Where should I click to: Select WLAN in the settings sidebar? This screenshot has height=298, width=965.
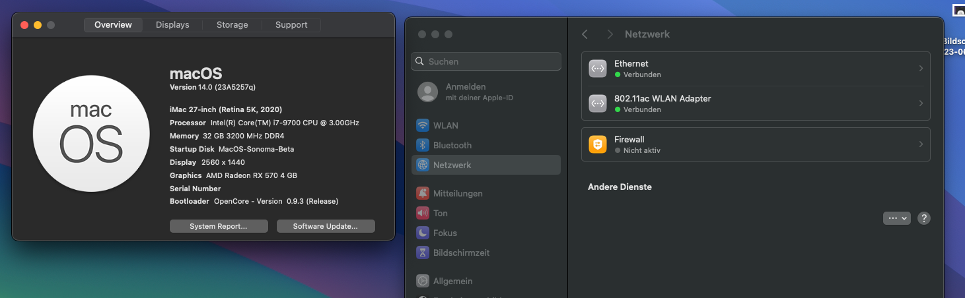pyautogui.click(x=486, y=125)
